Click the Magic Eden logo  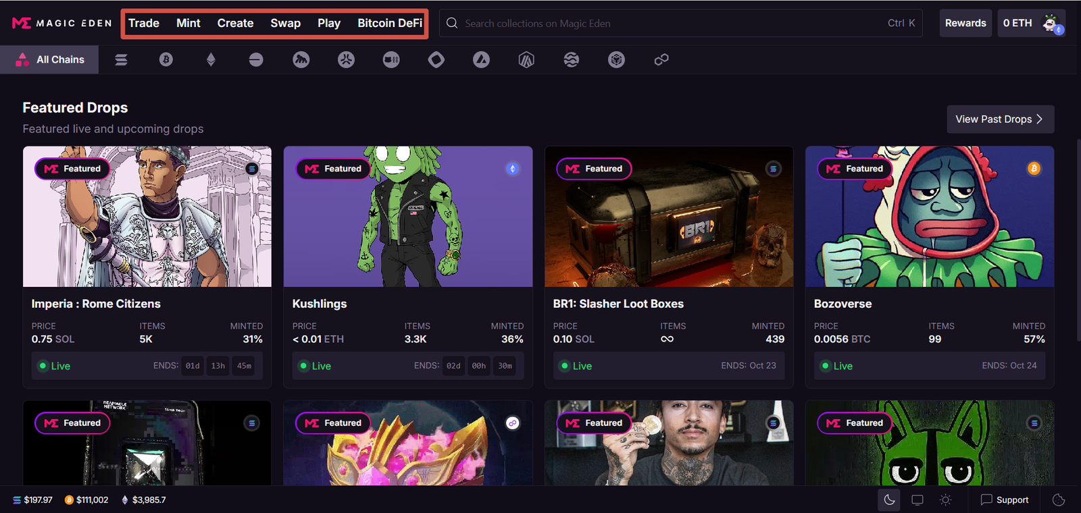[62, 23]
